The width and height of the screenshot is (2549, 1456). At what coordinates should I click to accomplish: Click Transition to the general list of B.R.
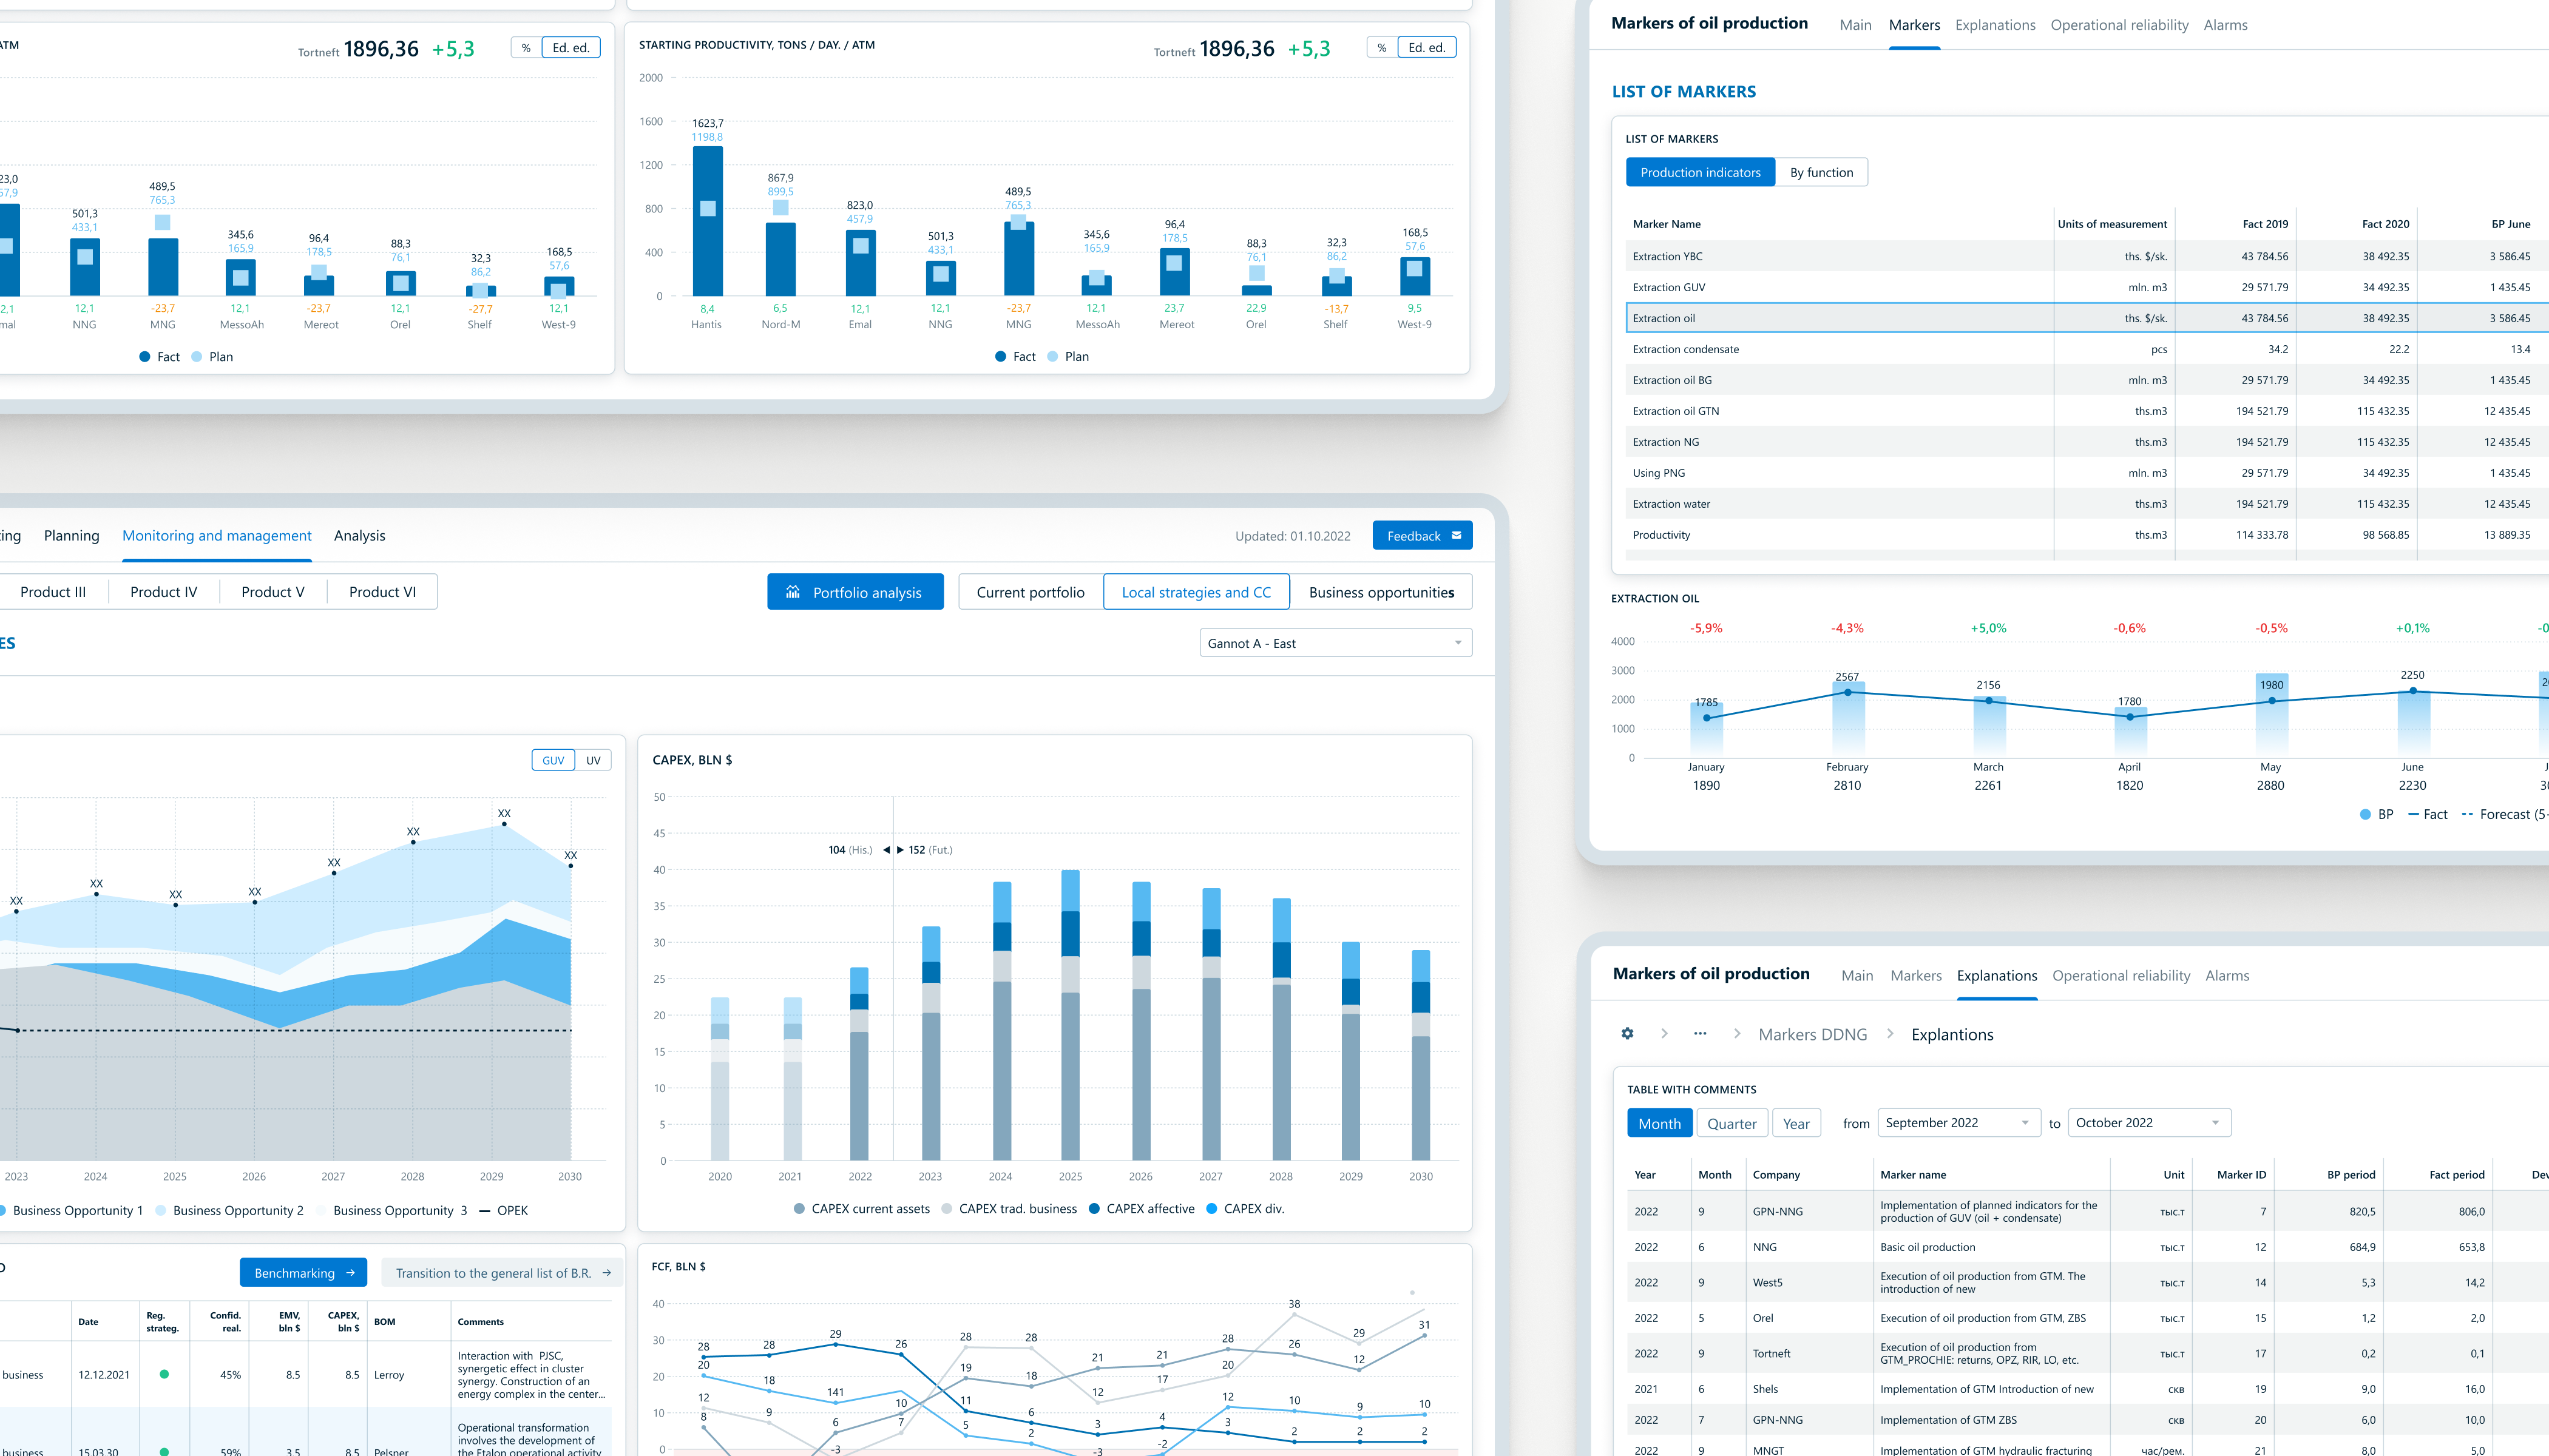502,1273
